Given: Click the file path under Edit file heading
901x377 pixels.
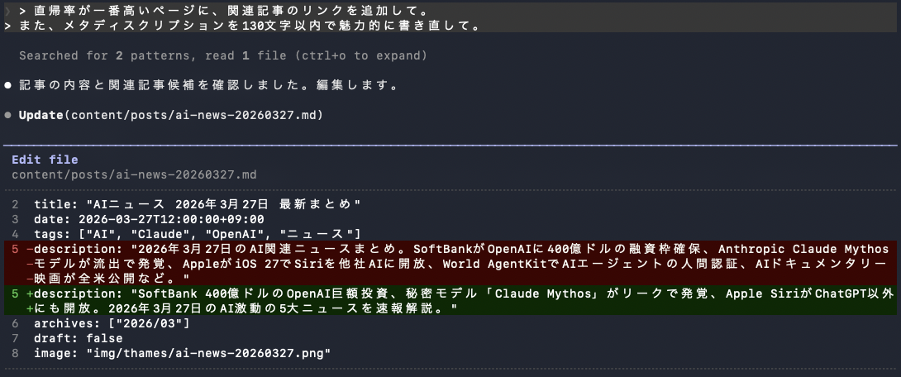Looking at the screenshot, I should click(134, 174).
